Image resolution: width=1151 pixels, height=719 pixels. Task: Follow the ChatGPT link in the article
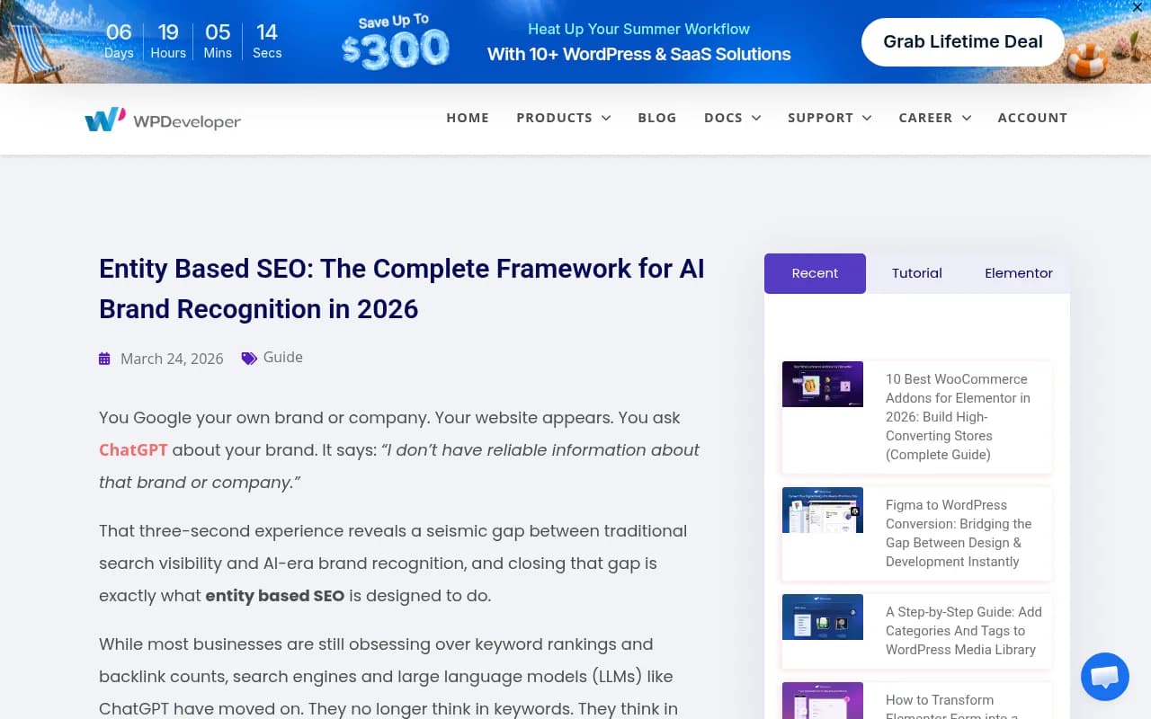(x=133, y=450)
